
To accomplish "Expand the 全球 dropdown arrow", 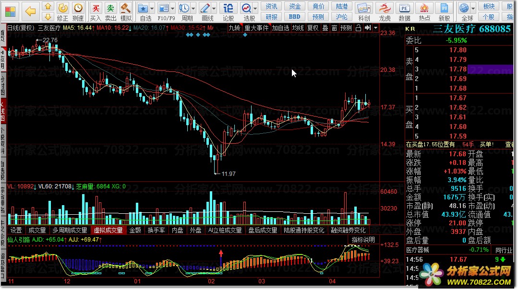I will pos(473,9).
